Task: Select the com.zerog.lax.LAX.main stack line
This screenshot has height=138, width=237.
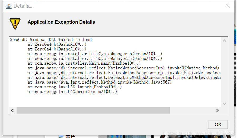Action: tap(72, 92)
